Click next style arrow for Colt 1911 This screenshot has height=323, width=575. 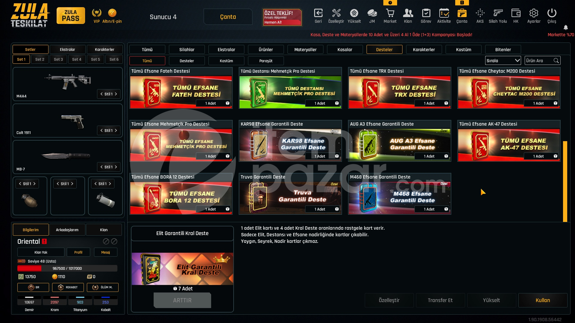pyautogui.click(x=116, y=130)
